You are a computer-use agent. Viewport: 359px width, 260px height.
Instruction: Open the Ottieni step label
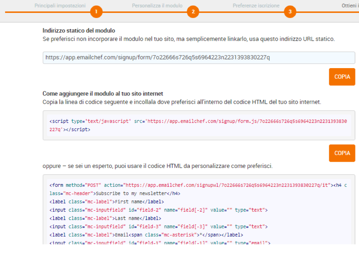[350, 5]
